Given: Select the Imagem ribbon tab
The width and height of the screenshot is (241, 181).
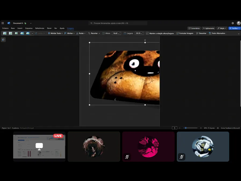Looking at the screenshot, I should [70, 28].
